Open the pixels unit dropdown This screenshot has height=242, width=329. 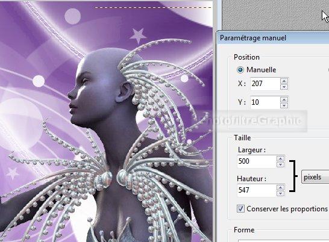click(x=315, y=177)
